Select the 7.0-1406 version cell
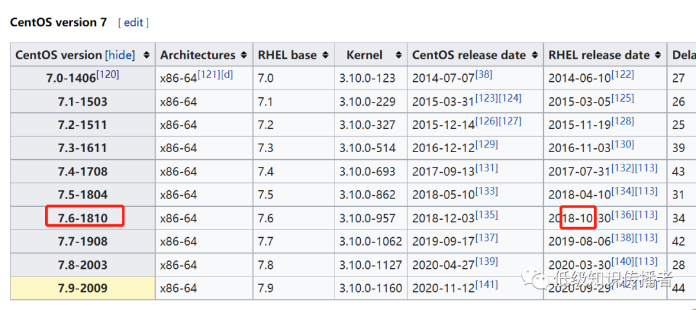Viewport: 696px width, 310px height. pyautogui.click(x=82, y=78)
